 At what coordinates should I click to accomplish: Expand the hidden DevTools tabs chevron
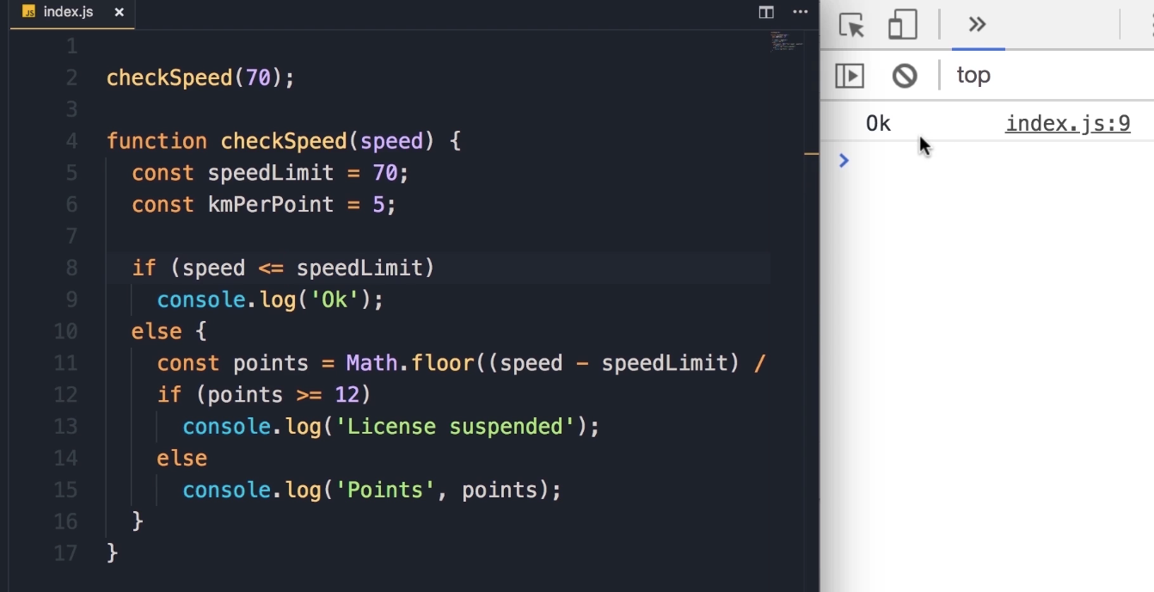point(977,25)
